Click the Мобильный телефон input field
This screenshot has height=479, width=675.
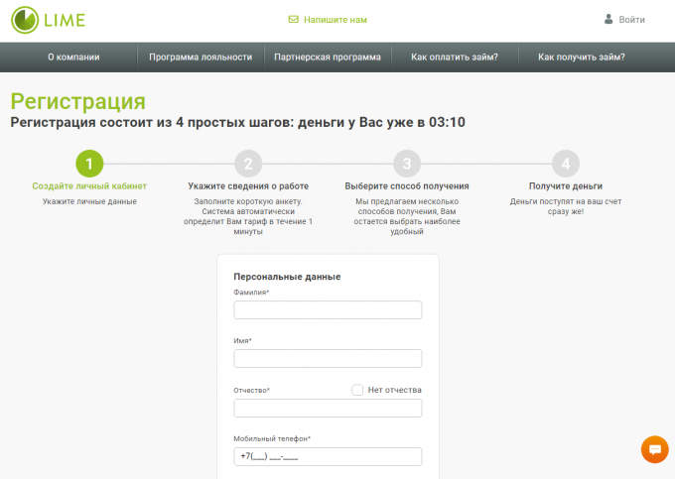pos(328,456)
